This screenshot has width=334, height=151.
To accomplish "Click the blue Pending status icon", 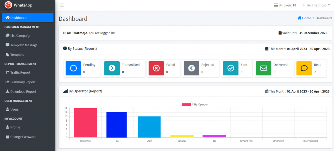I will point(73,68).
